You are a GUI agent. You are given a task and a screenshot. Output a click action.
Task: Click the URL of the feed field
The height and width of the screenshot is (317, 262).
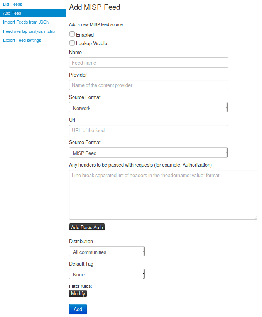coord(149,130)
